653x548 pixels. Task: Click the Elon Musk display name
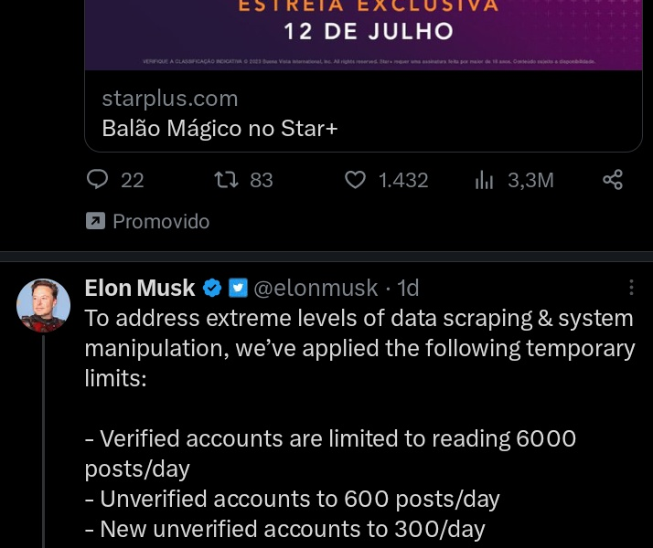[139, 289]
